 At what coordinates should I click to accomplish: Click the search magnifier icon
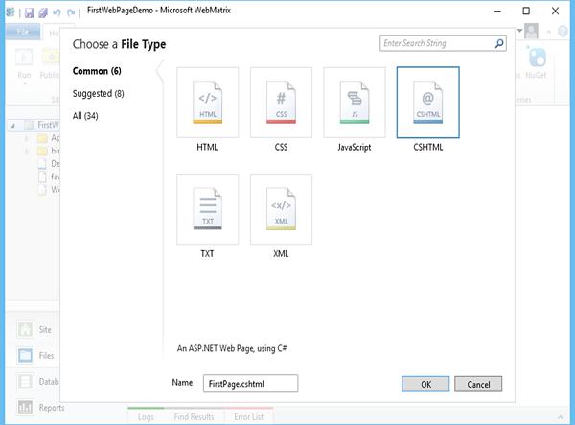[499, 44]
